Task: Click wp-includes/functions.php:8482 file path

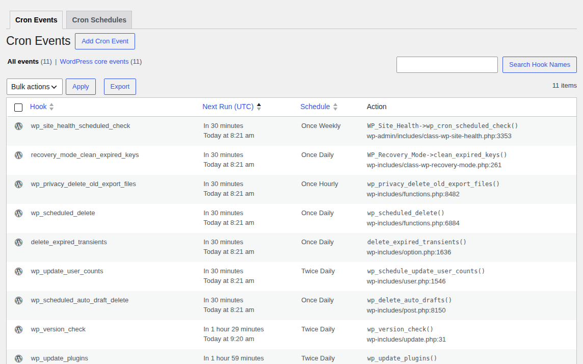Action: [413, 194]
